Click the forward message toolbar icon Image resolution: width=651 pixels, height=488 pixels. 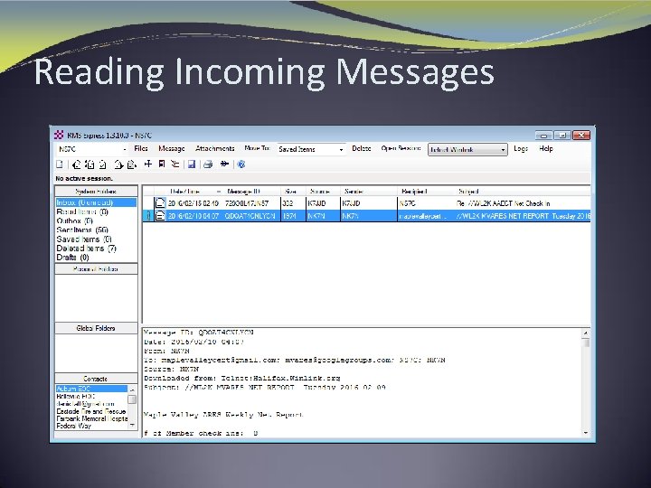(118, 164)
